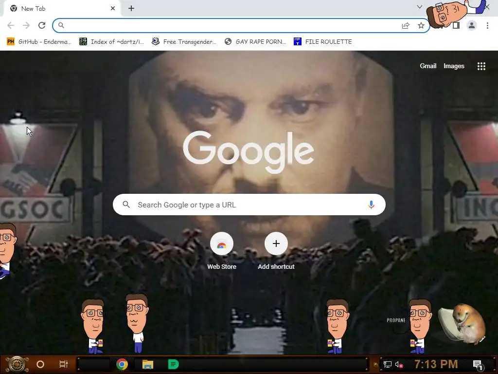This screenshot has height=374, width=498.
Task: Click the 7:13 PM clock
Action: pyautogui.click(x=436, y=364)
